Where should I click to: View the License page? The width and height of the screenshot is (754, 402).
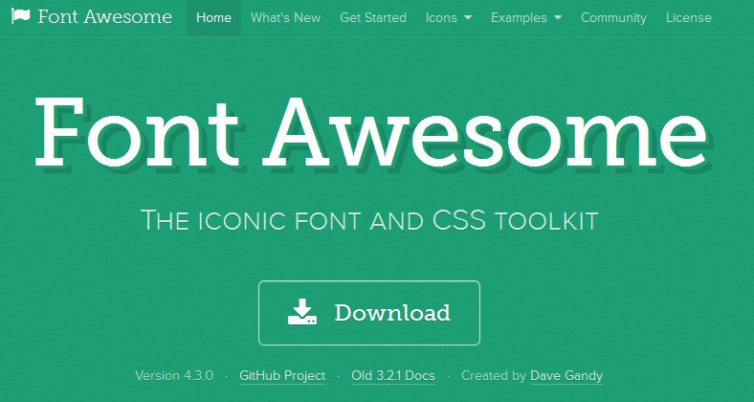689,18
